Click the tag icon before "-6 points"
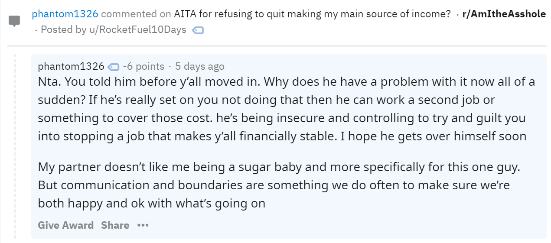The height and width of the screenshot is (243, 551). (113, 67)
